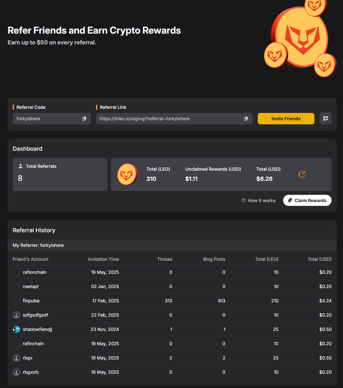Click rbgxofc's avatar icon

tap(17, 372)
